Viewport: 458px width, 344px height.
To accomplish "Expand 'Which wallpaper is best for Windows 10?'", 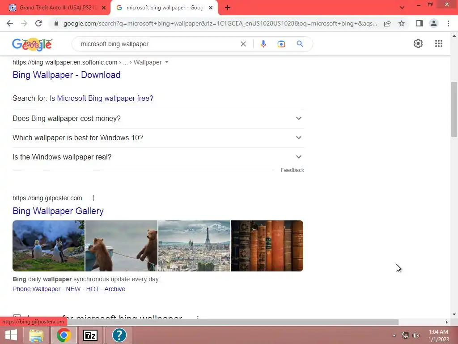I will 158,138.
